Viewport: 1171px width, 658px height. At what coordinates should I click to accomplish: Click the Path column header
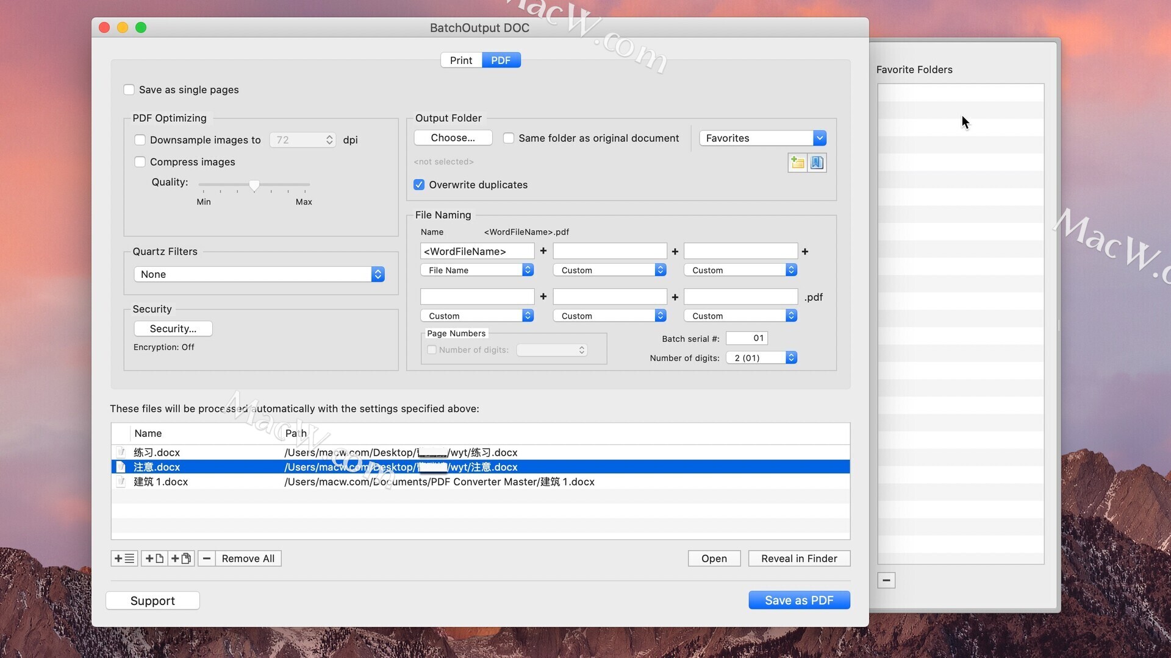(x=296, y=433)
